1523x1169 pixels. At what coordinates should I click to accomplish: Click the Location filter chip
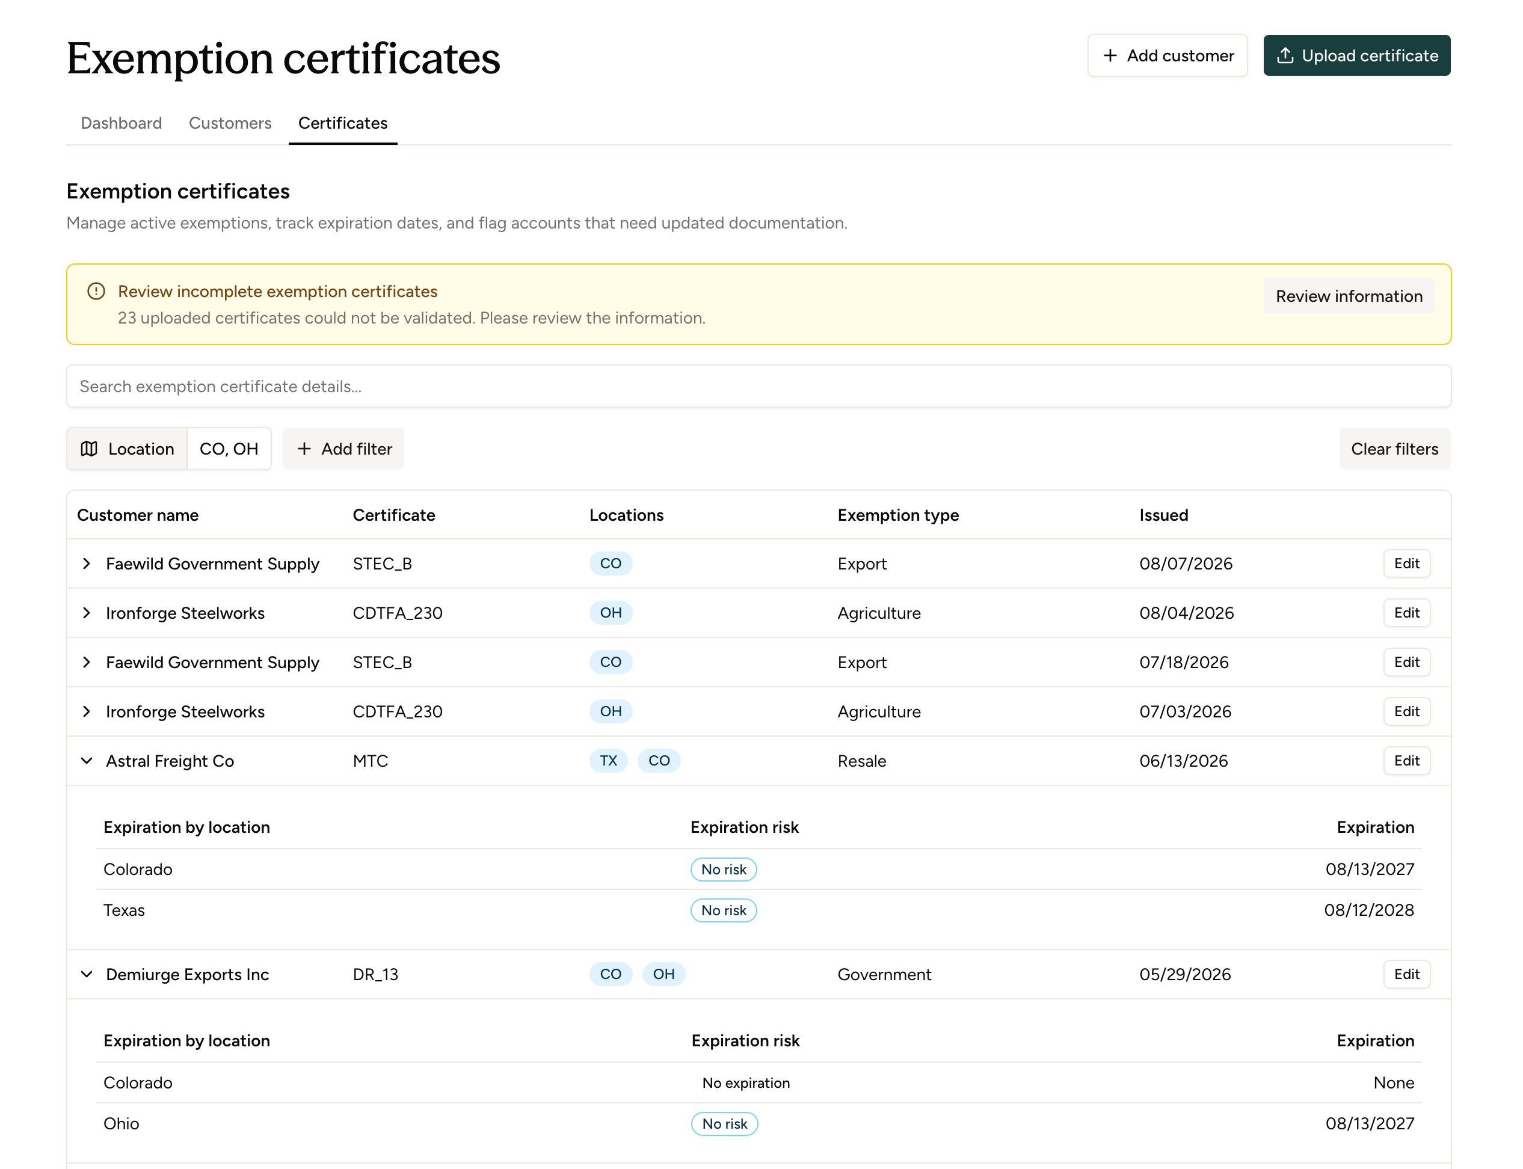(128, 449)
